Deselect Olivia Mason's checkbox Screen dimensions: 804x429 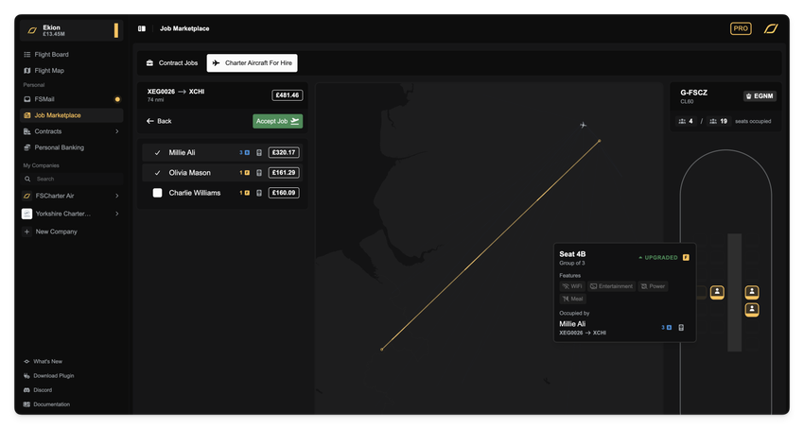click(158, 173)
